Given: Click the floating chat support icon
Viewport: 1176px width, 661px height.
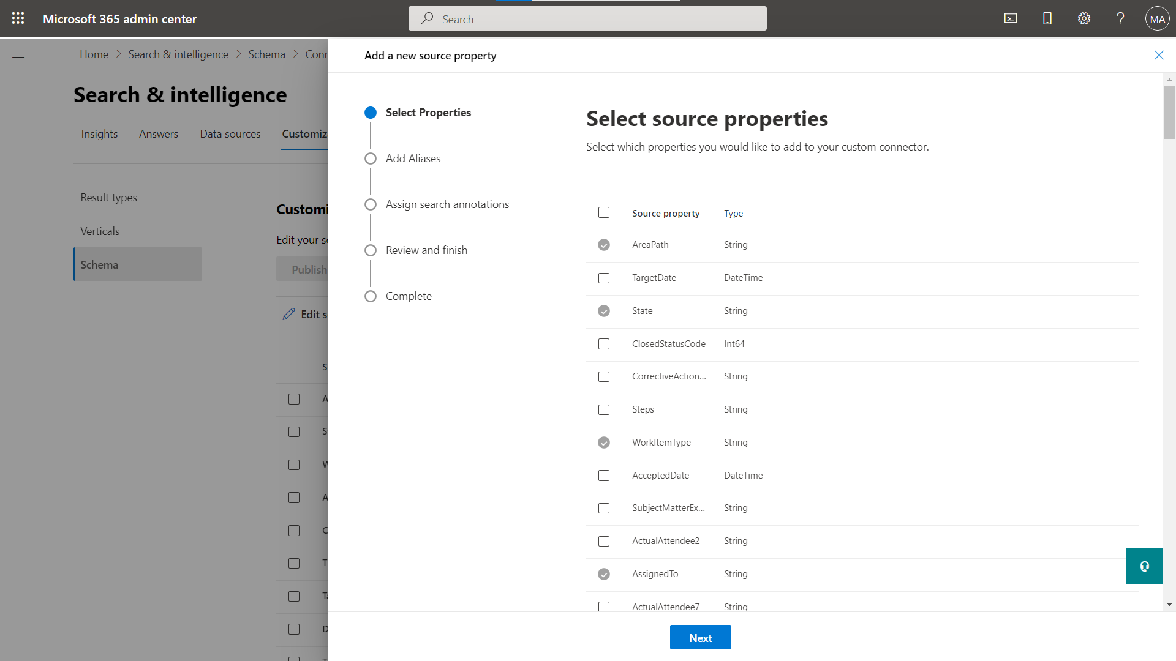Looking at the screenshot, I should (x=1145, y=566).
